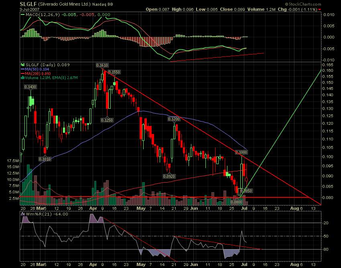This screenshot has width=341, height=268.
Task: Click the 'Chg -0.001 (-1.11%)' value
Action: 298,9
